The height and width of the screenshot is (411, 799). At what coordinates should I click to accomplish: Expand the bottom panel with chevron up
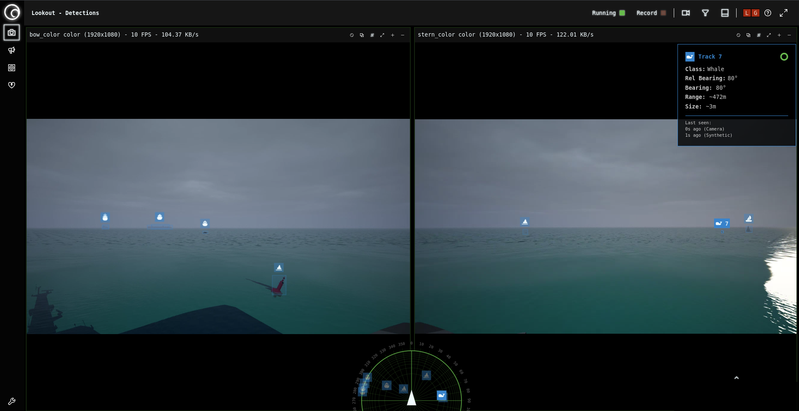point(736,378)
